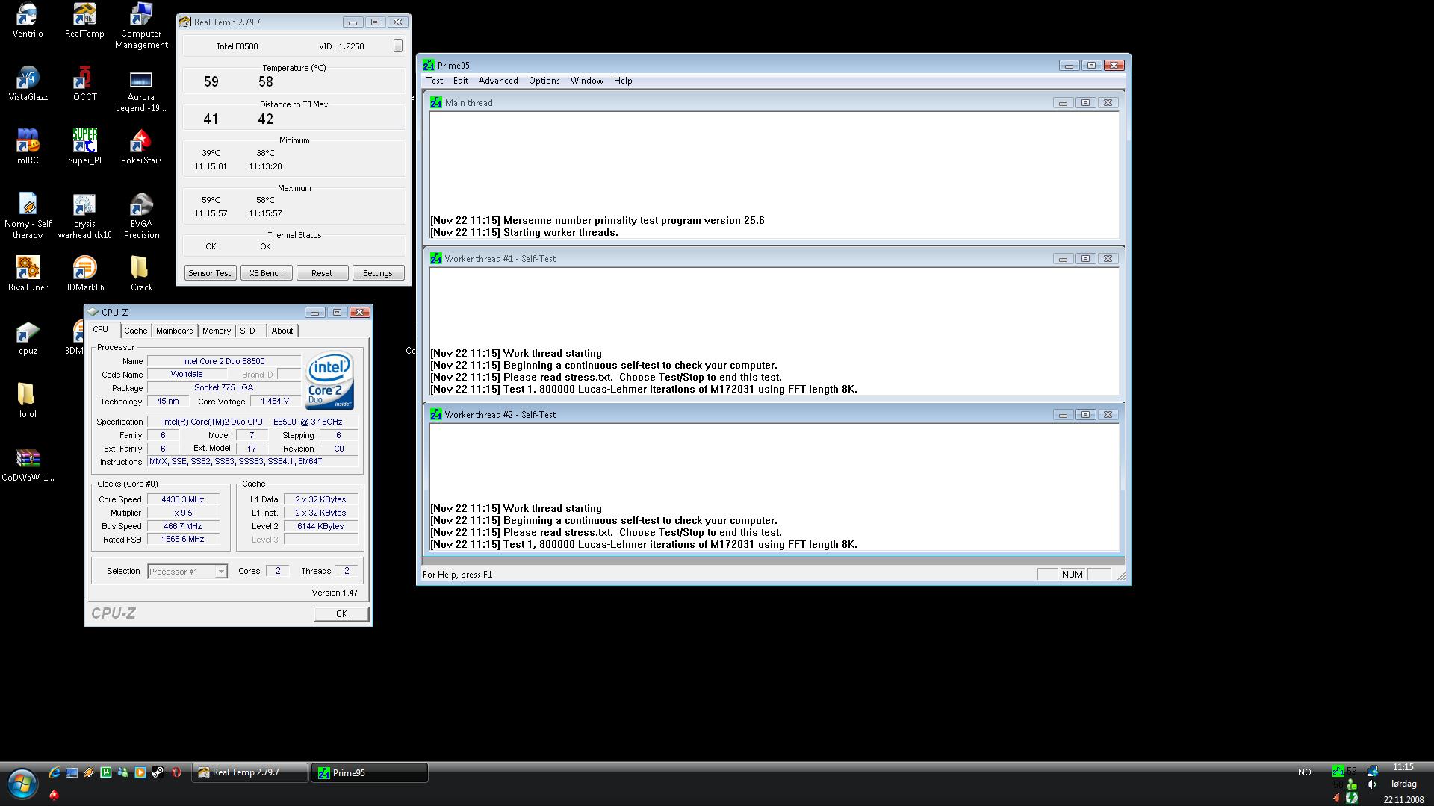Switch to the SPD tab in CPU-Z
The image size is (1434, 806).
pyautogui.click(x=247, y=331)
